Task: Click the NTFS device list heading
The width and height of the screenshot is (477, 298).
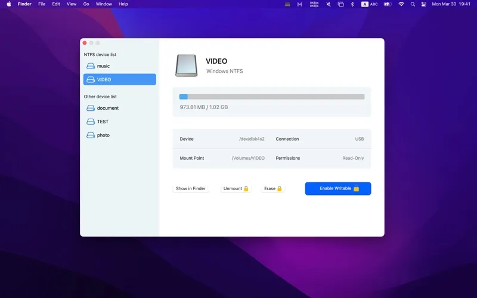Action: [x=100, y=55]
